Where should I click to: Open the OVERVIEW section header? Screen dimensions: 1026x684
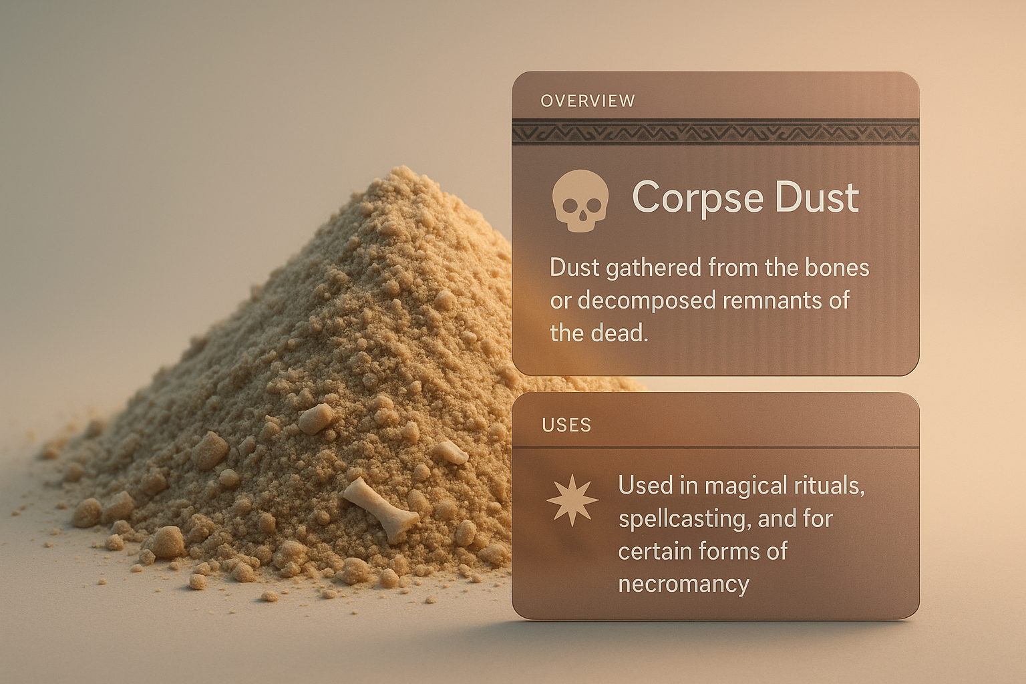(x=588, y=101)
